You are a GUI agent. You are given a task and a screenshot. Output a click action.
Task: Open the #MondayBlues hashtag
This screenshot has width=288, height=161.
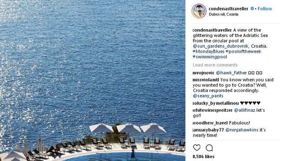click(208, 51)
